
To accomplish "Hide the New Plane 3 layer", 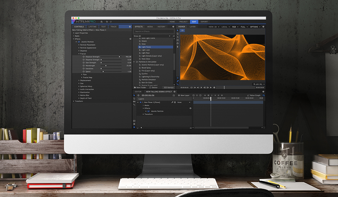I will point(141,102).
